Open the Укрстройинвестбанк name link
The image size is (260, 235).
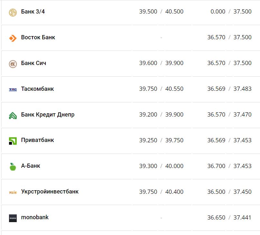tap(50, 192)
